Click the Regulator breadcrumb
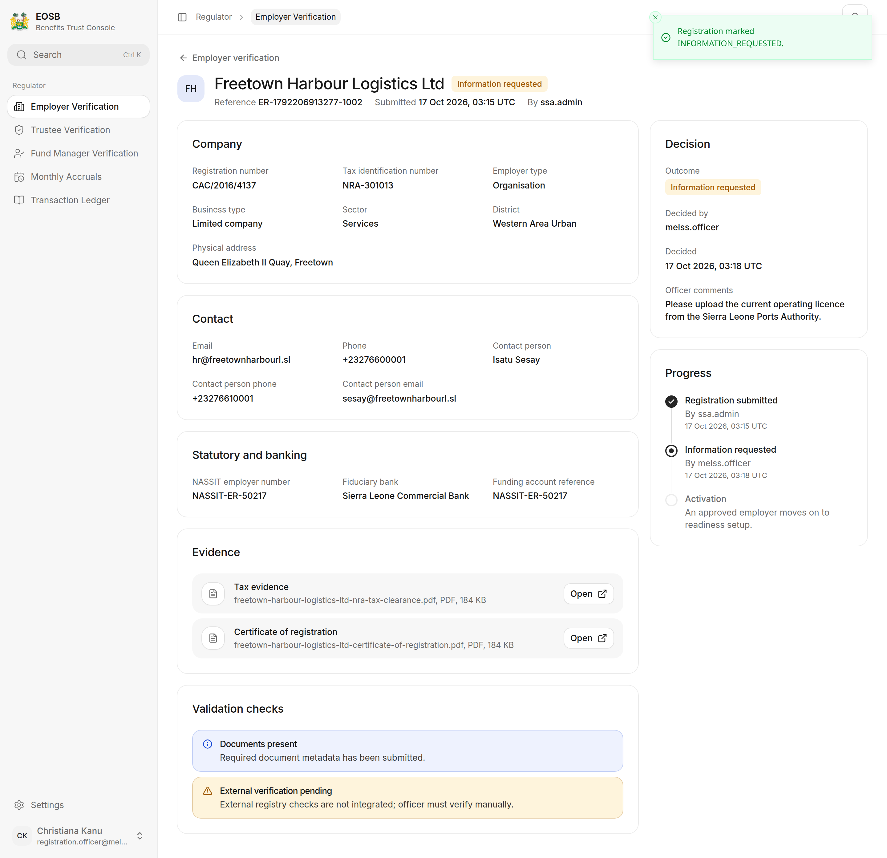 pyautogui.click(x=214, y=17)
